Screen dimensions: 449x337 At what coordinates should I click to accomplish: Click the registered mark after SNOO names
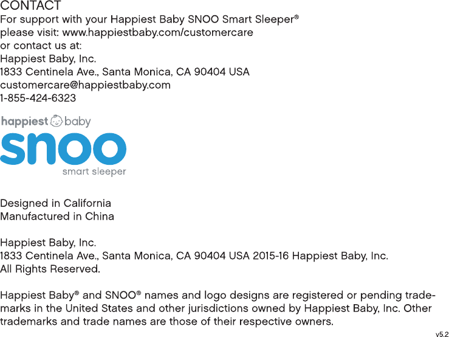coord(139,293)
